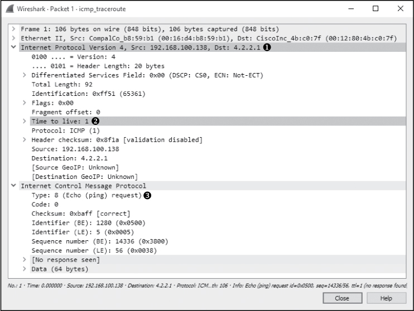The width and height of the screenshot is (414, 311).
Task: Select the Source: 192.168.100.138 field
Action: point(218,149)
